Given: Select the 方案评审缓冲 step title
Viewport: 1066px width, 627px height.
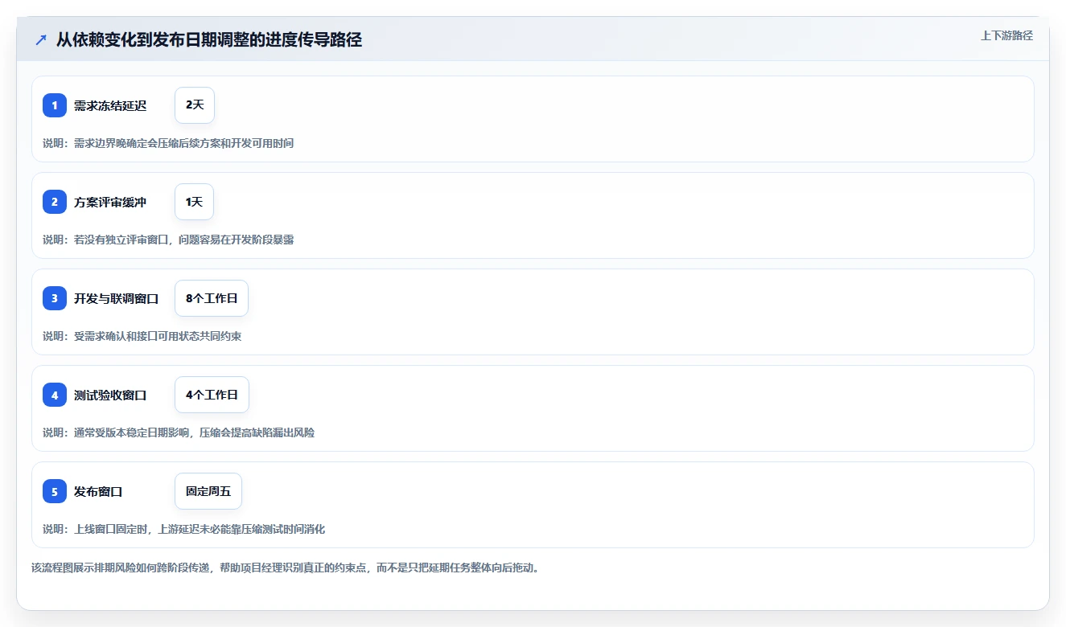Looking at the screenshot, I should (x=110, y=203).
